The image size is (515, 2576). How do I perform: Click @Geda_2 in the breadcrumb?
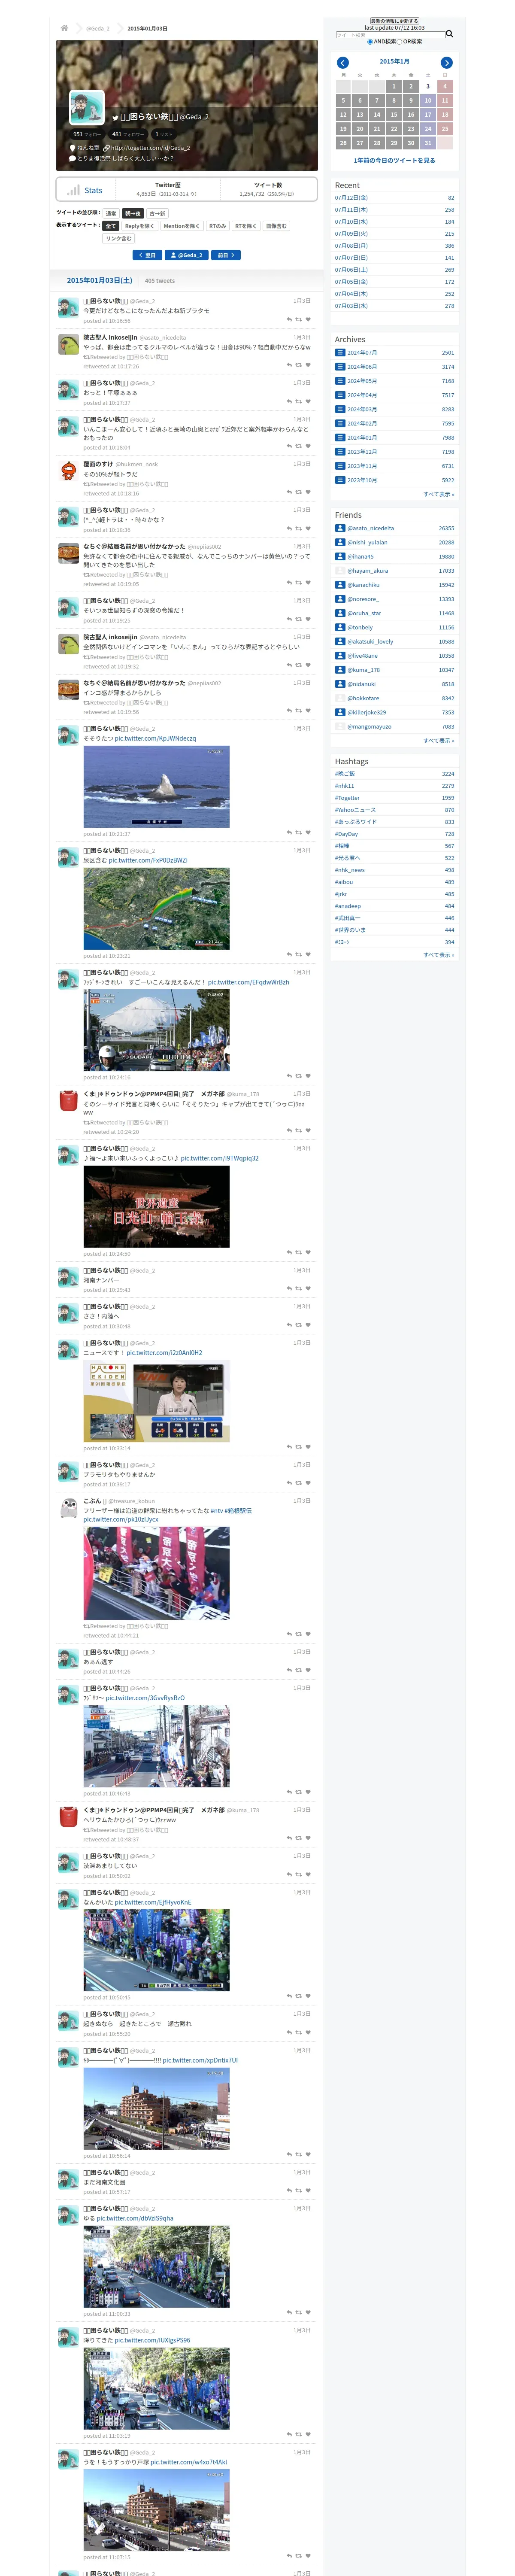(97, 28)
